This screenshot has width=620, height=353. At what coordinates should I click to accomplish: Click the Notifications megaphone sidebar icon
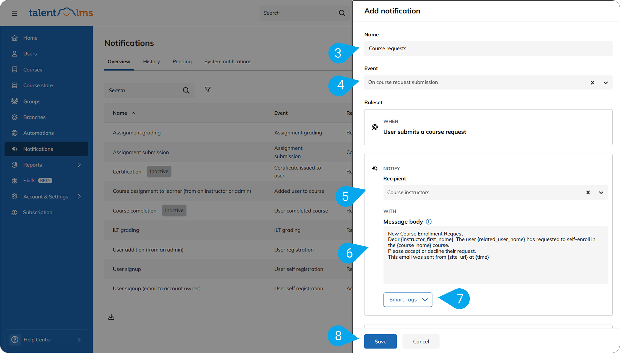tap(15, 149)
